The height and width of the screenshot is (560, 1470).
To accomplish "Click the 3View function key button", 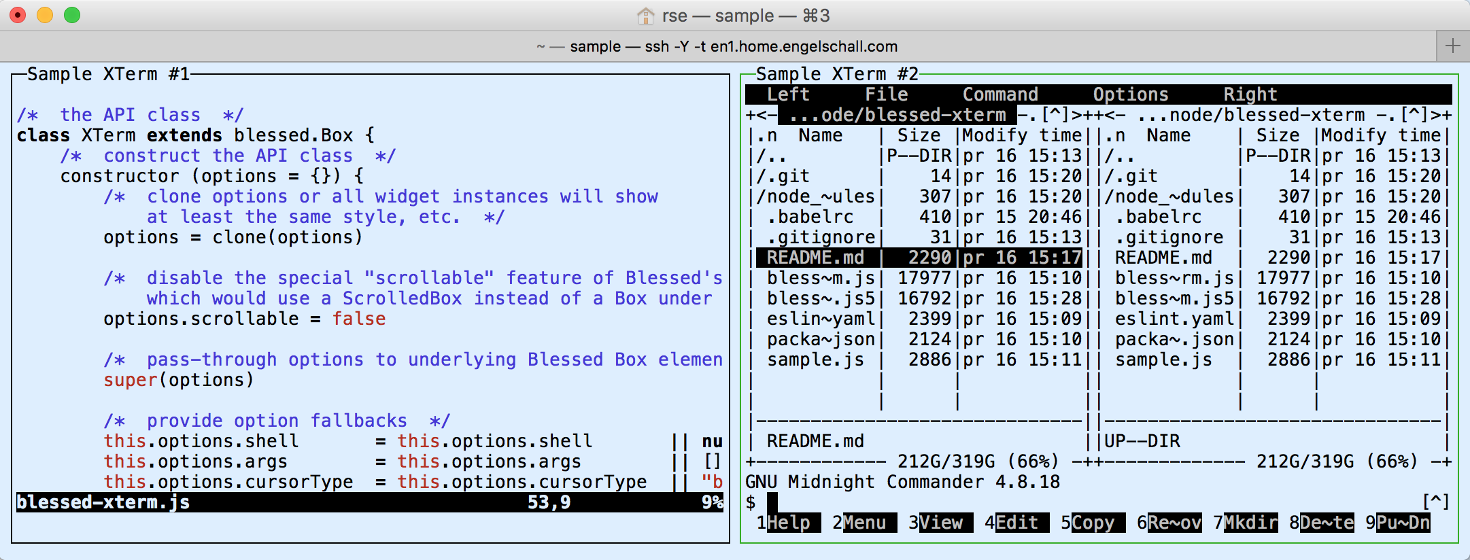I will pos(940,523).
